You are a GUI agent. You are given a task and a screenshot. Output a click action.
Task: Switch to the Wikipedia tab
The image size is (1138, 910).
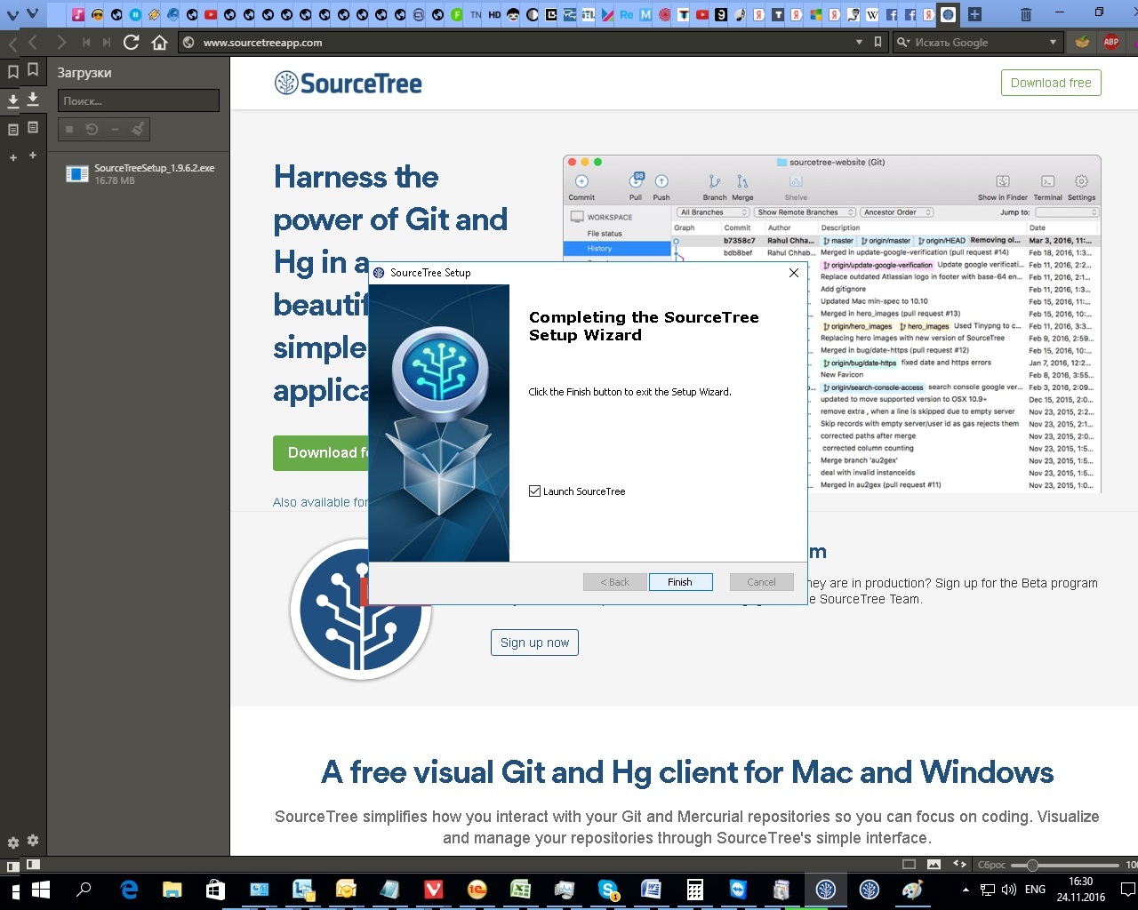click(872, 14)
